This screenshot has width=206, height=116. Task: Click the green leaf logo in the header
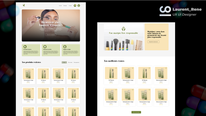(x=24, y=5)
